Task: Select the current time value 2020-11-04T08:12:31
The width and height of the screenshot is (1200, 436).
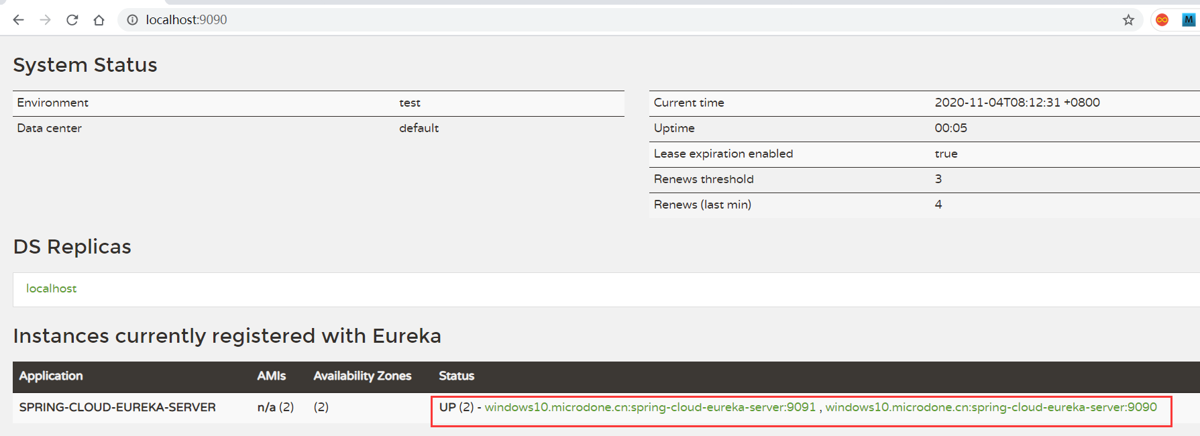Action: (1018, 103)
